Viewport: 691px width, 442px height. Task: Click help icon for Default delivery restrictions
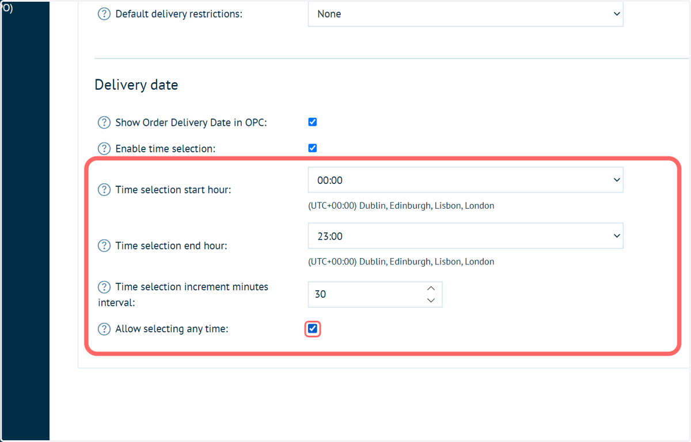click(104, 14)
